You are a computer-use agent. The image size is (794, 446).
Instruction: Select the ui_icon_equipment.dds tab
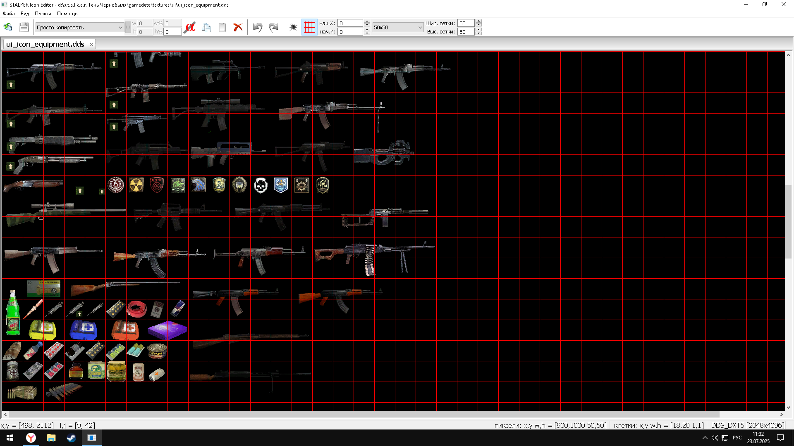coord(45,44)
